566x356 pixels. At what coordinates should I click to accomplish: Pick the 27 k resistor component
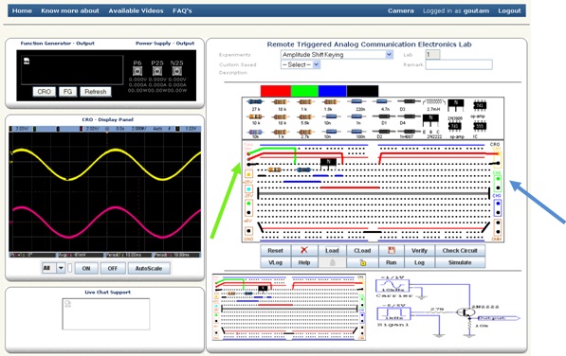click(x=255, y=102)
